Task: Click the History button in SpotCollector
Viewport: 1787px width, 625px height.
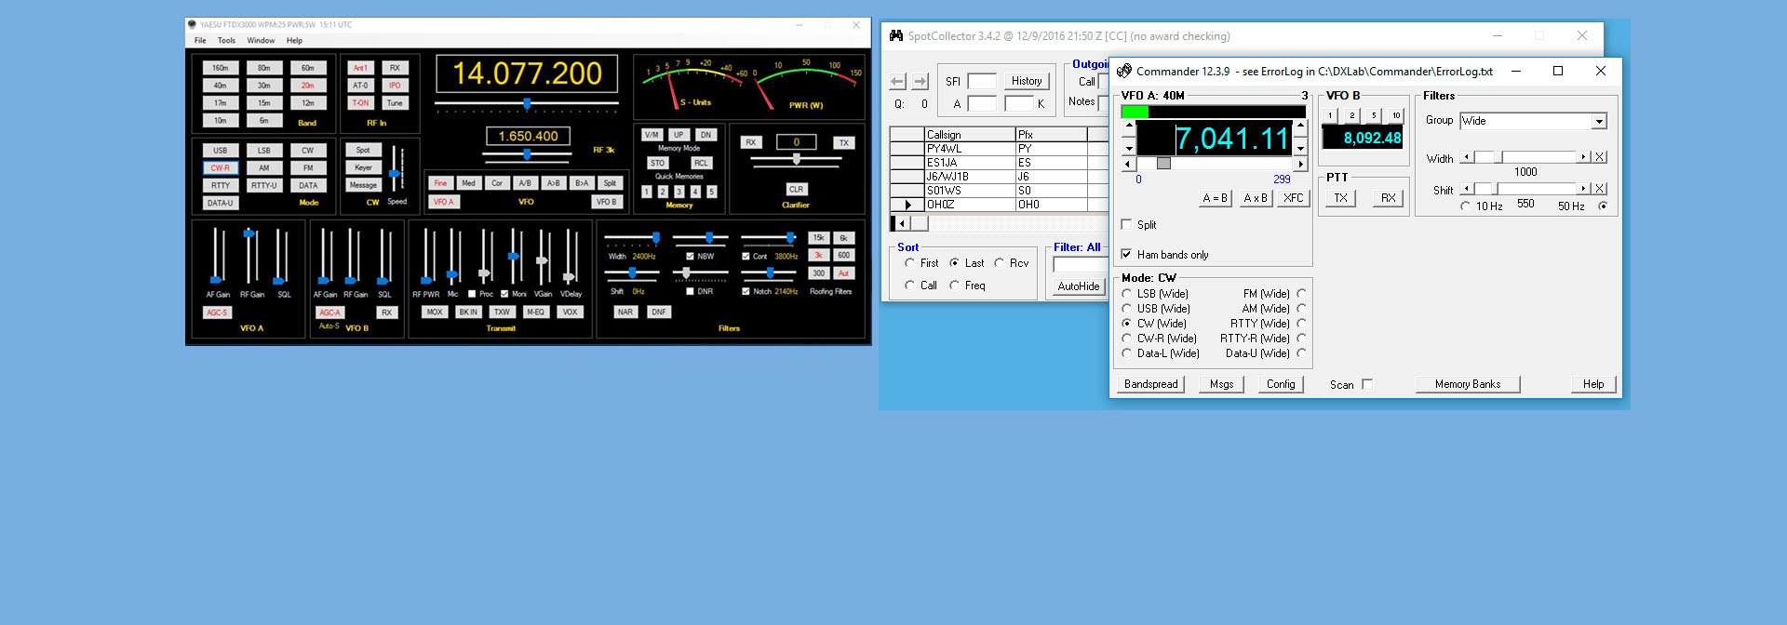Action: [1027, 81]
